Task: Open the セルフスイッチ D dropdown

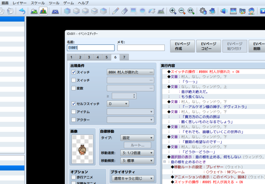Action: click(x=118, y=104)
